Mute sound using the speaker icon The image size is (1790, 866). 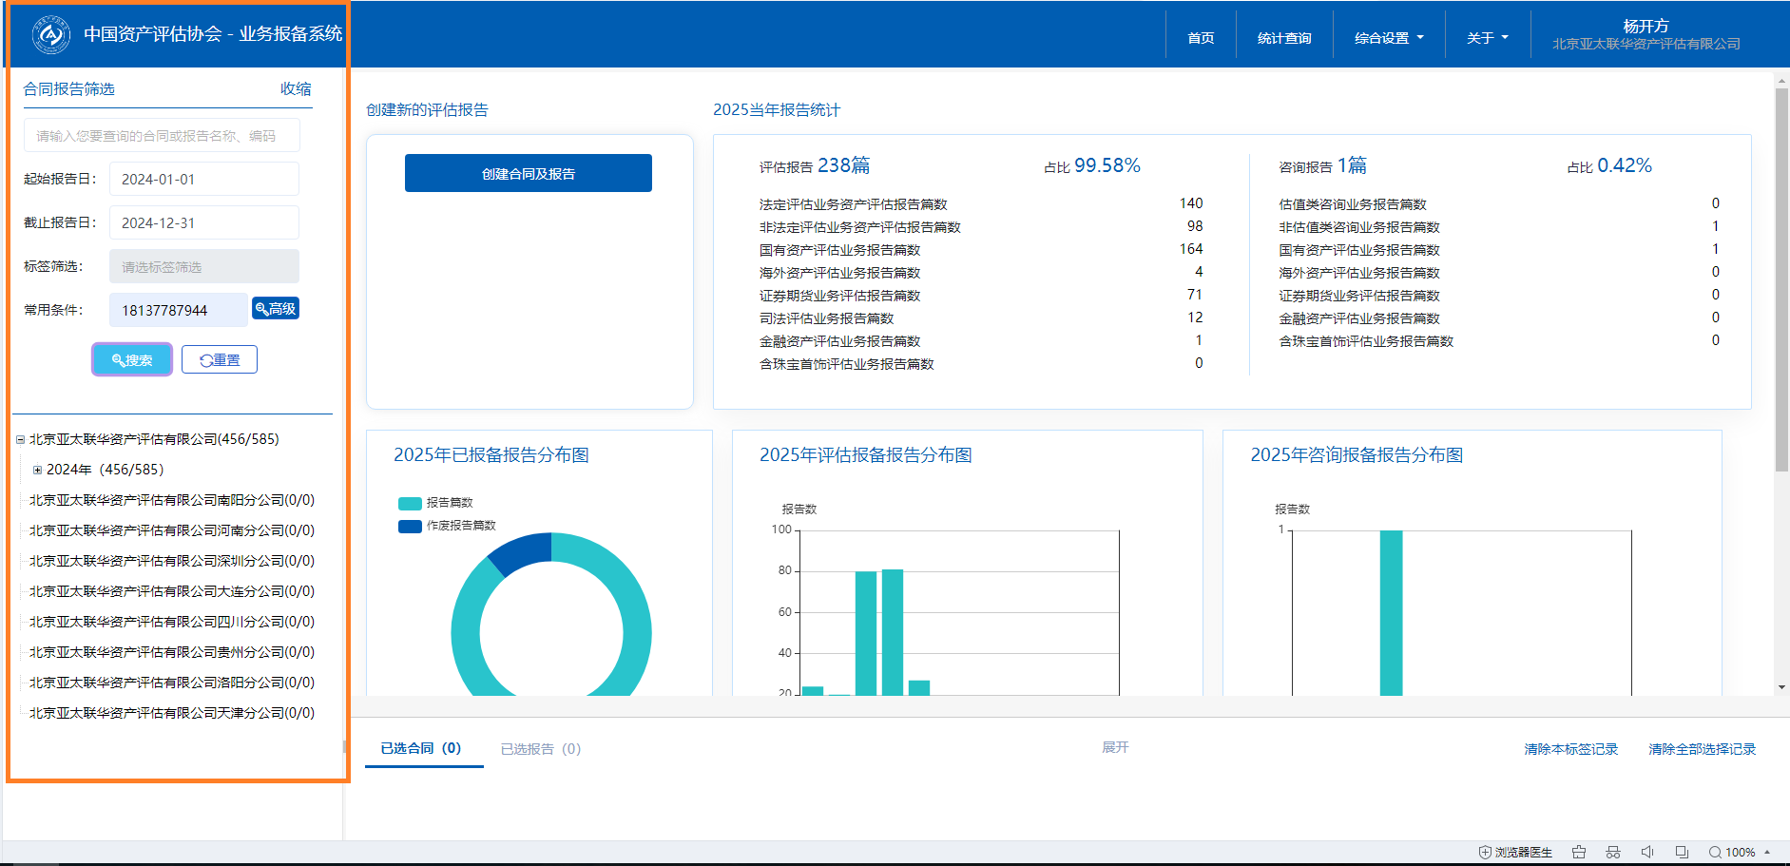[x=1647, y=852]
